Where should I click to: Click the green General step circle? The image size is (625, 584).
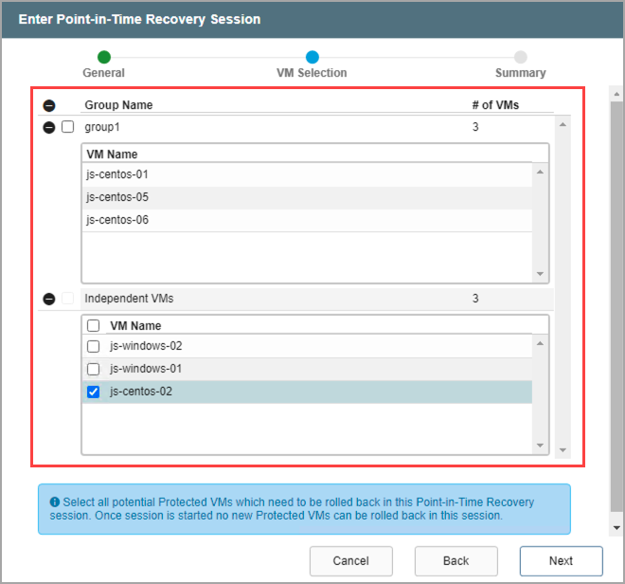point(104,58)
